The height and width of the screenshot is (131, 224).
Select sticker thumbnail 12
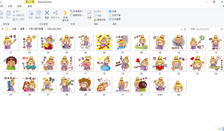216,42
